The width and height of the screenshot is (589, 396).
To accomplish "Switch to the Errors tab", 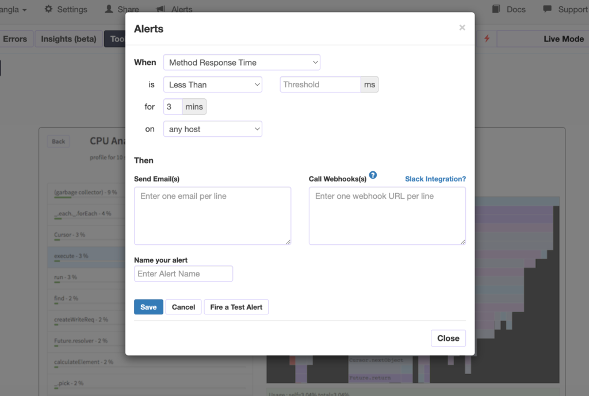I will click(15, 39).
